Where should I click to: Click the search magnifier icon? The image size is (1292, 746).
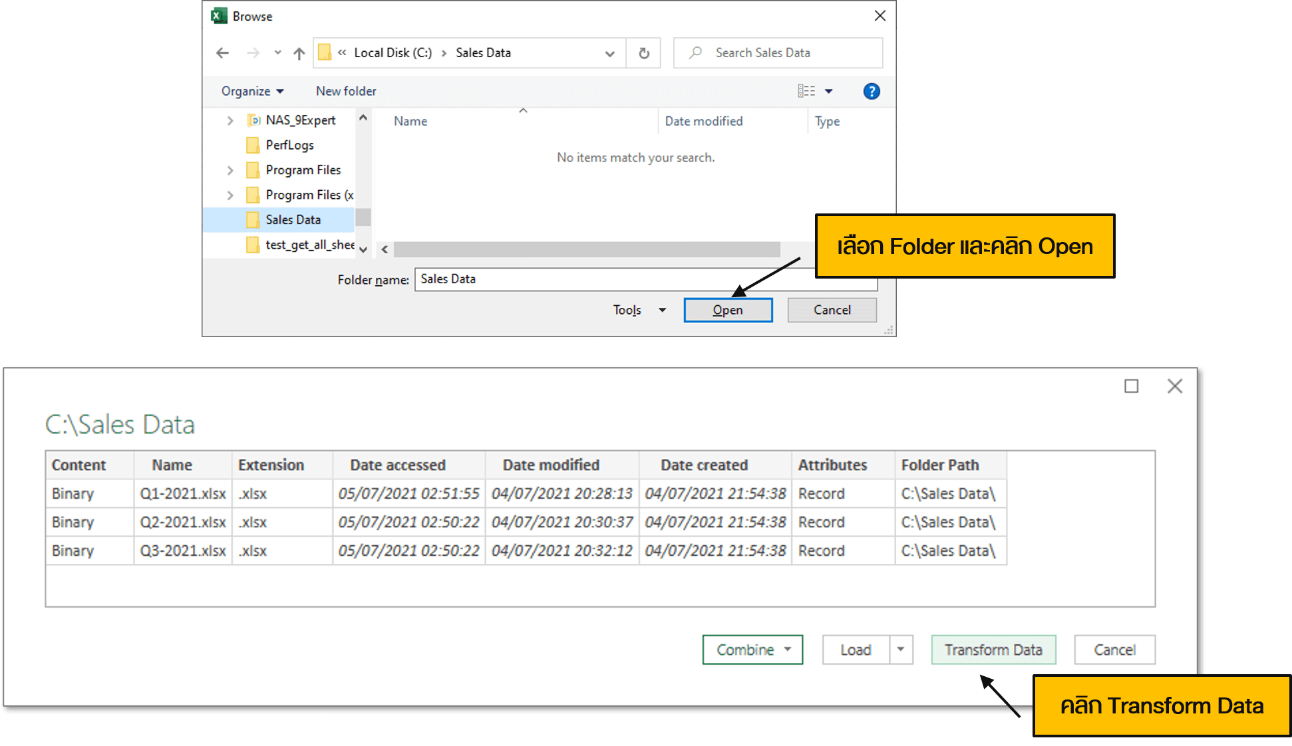click(x=695, y=53)
